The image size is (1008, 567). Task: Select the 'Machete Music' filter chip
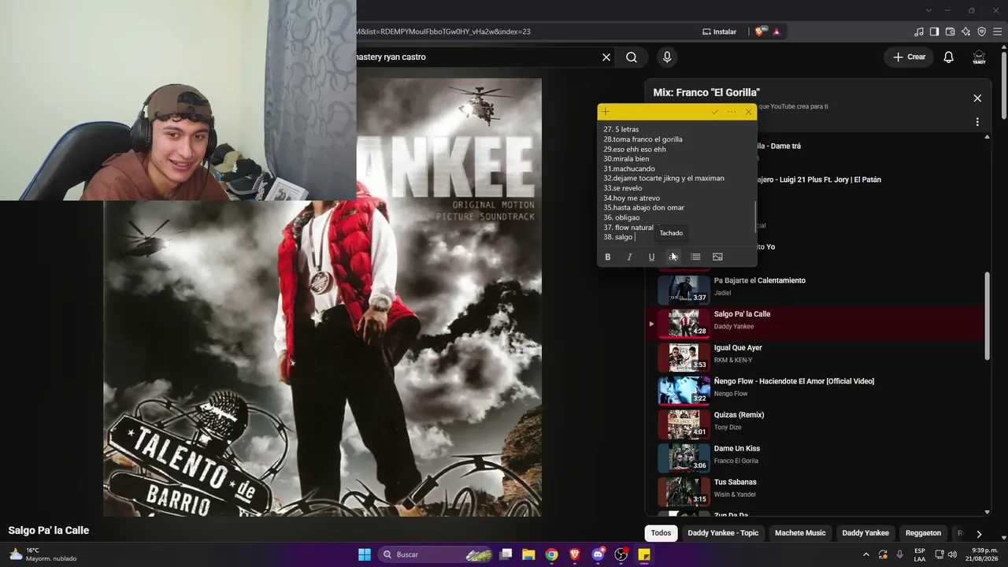[x=800, y=533]
